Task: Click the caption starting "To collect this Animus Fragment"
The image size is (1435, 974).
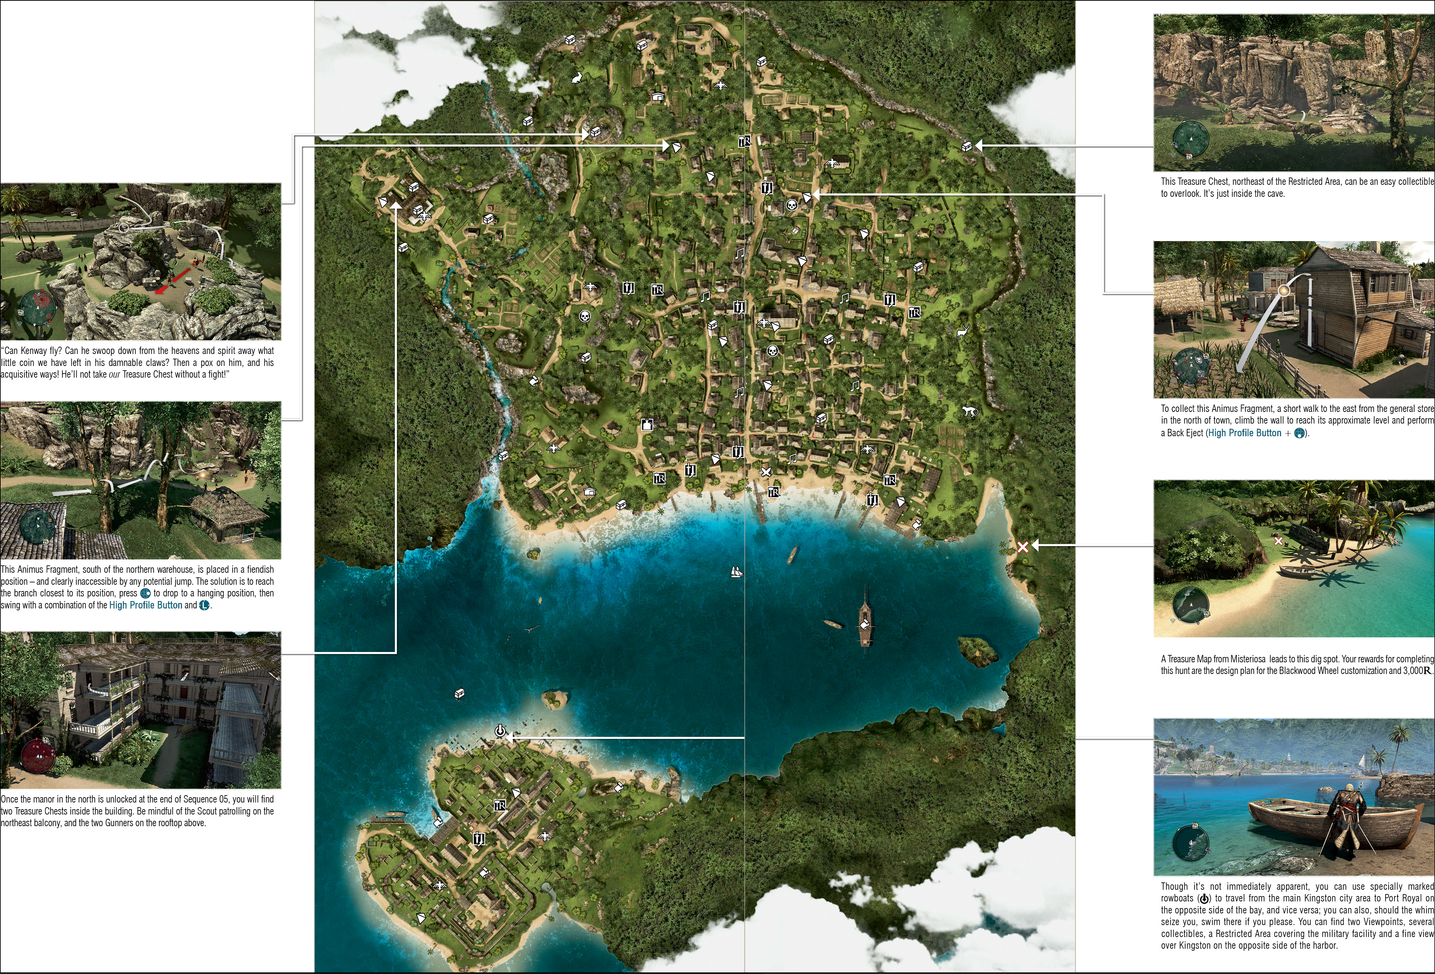Action: point(1298,421)
